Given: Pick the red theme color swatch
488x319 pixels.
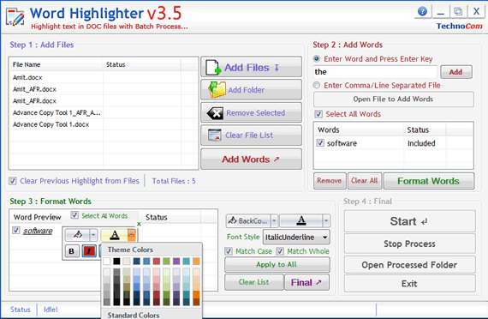Looking at the screenshot, I should [157, 261].
